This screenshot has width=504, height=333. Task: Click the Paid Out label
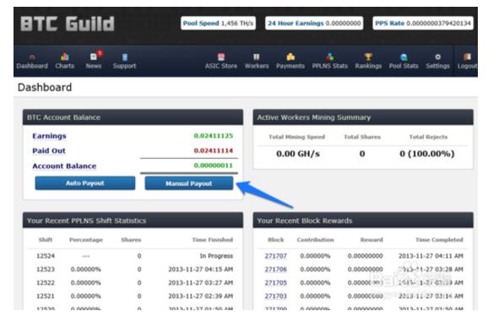tap(49, 151)
